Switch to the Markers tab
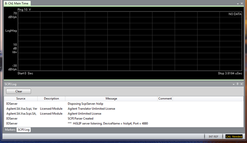The image size is (247, 143). click(x=10, y=130)
